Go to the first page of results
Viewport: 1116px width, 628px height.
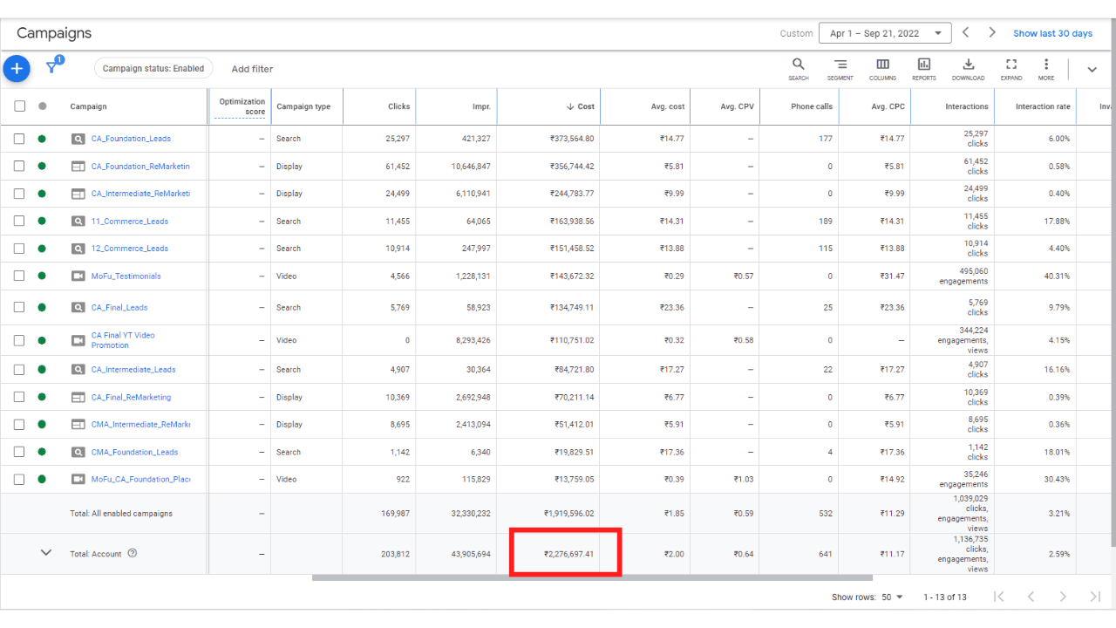(999, 597)
